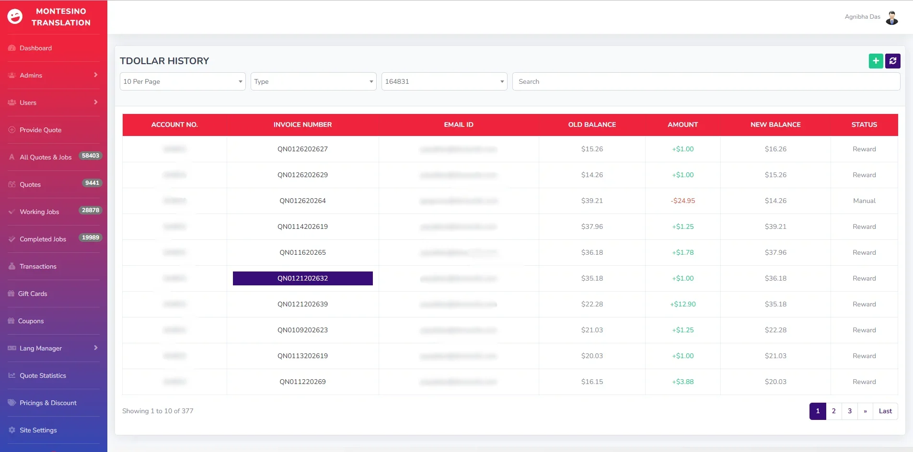Screen dimensions: 913x452
Task: Click the Search input field
Action: pyautogui.click(x=705, y=81)
